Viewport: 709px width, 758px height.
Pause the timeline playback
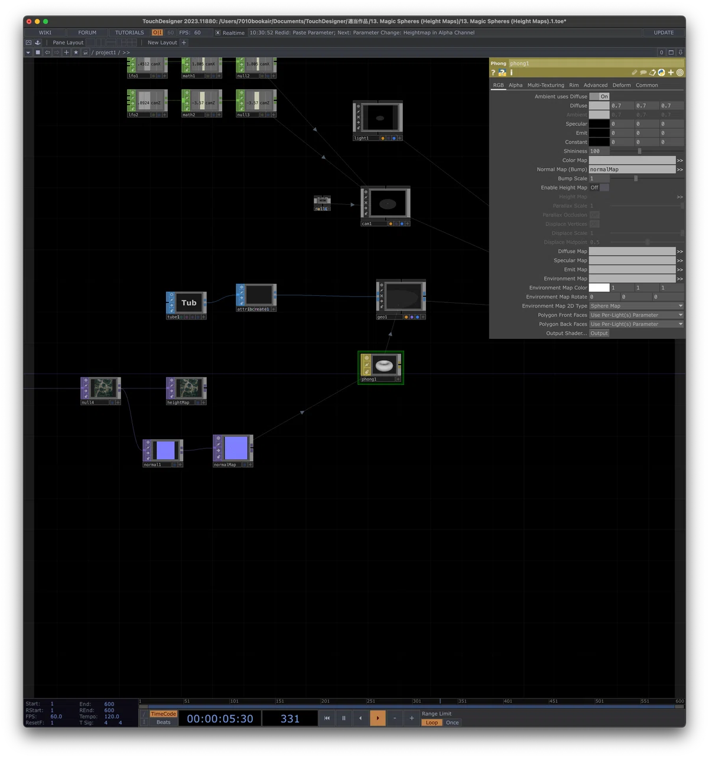coord(344,718)
